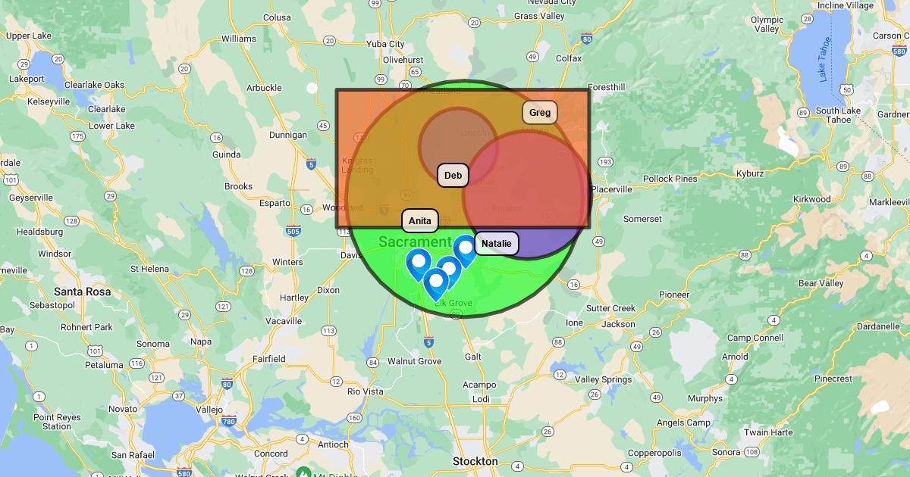Select the Santa Rosa city label
The height and width of the screenshot is (477, 910).
pyautogui.click(x=82, y=291)
